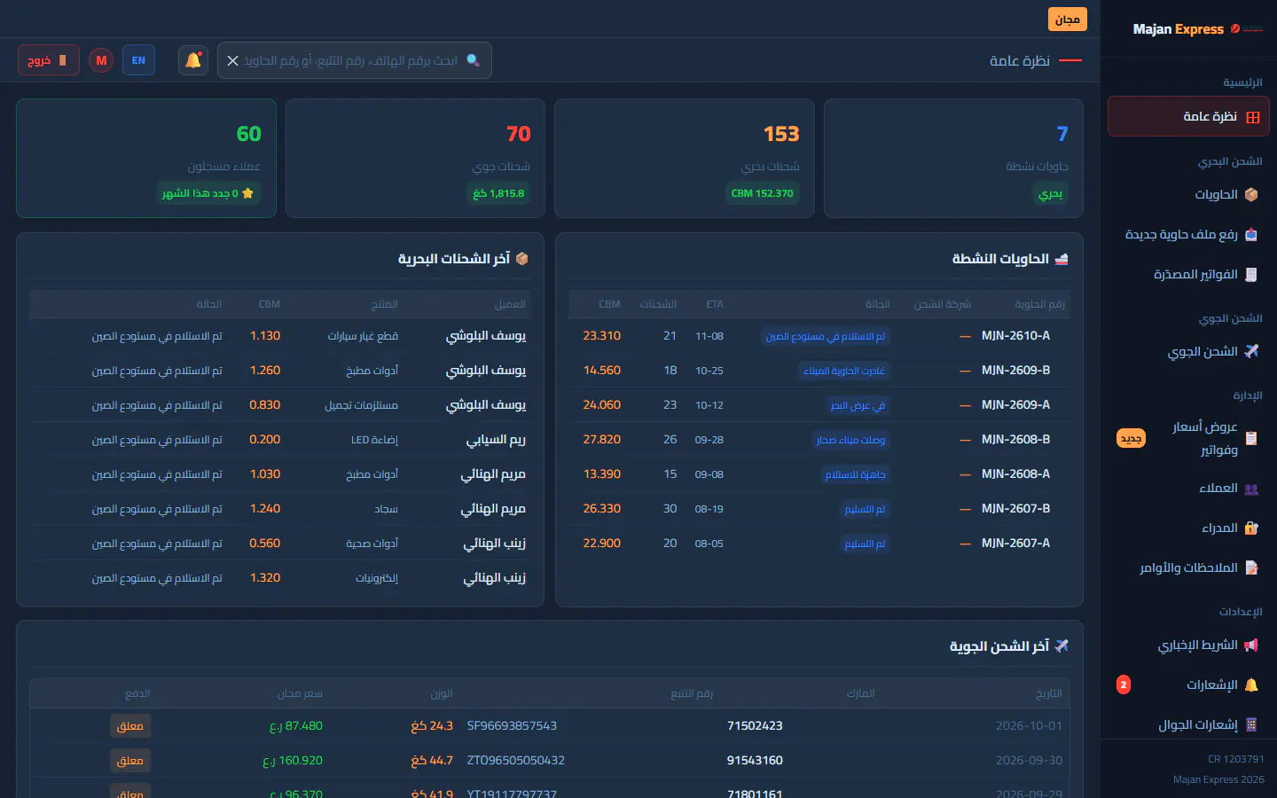Image resolution: width=1277 pixels, height=798 pixels.
Task: Click status badge جاهزة للاستلام
Action: pos(855,474)
